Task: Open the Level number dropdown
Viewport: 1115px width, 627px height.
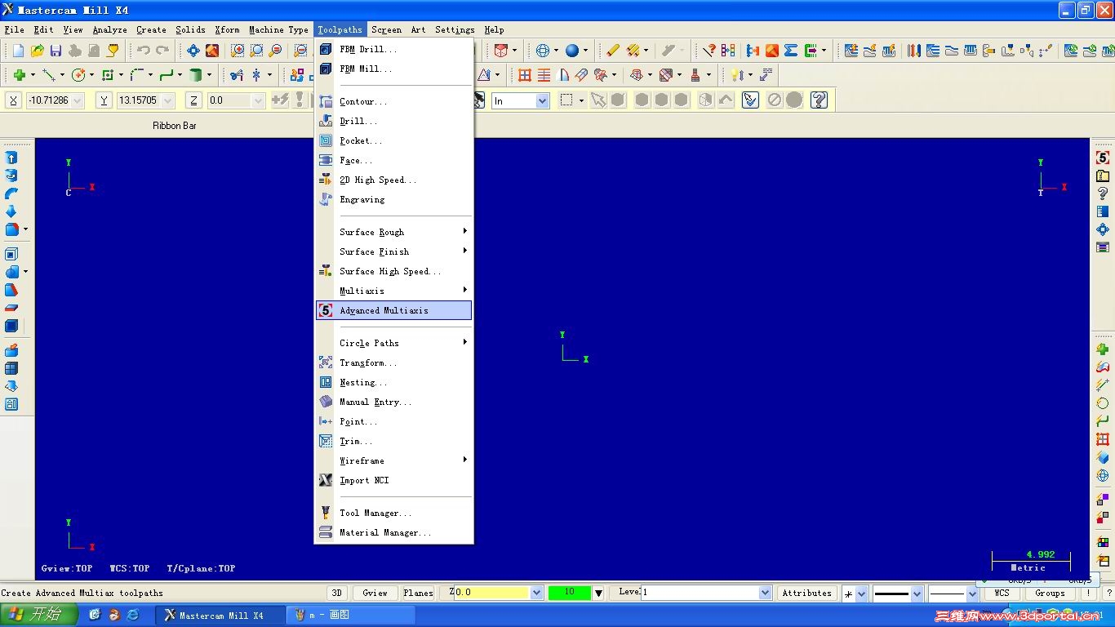Action: (766, 593)
